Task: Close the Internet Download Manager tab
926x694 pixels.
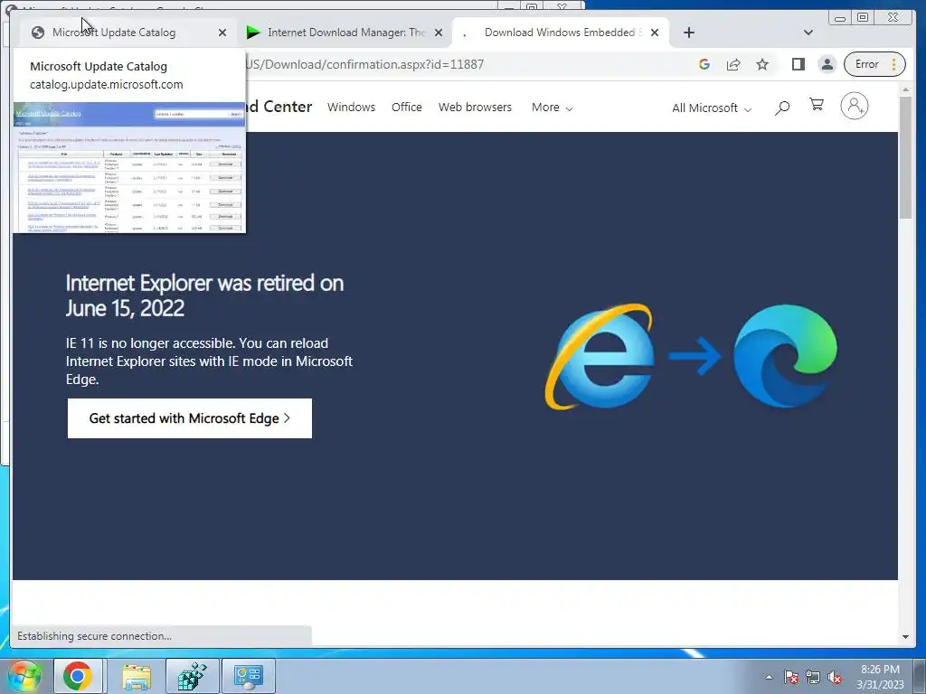Action: pyautogui.click(x=439, y=33)
